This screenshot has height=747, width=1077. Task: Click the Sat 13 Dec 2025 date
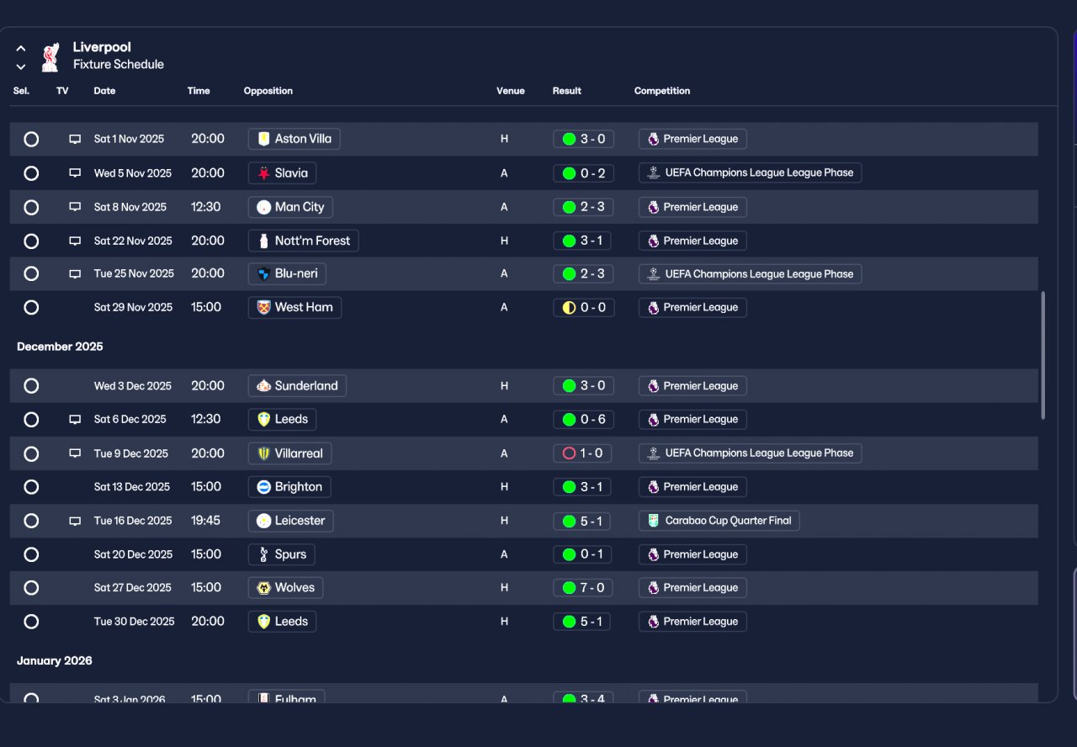coord(132,487)
